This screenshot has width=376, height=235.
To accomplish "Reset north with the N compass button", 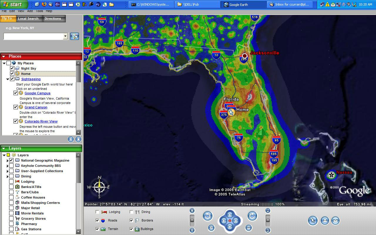I will tap(211, 228).
